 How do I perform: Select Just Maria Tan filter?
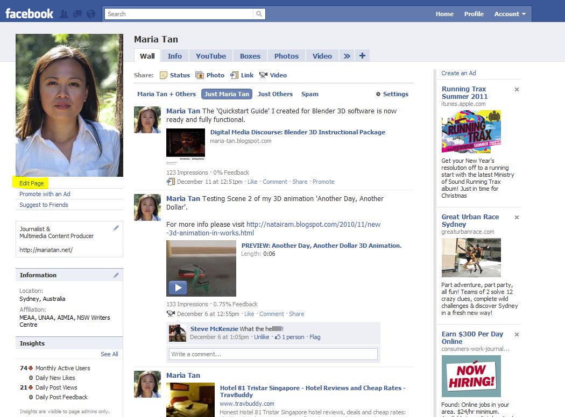coord(227,94)
